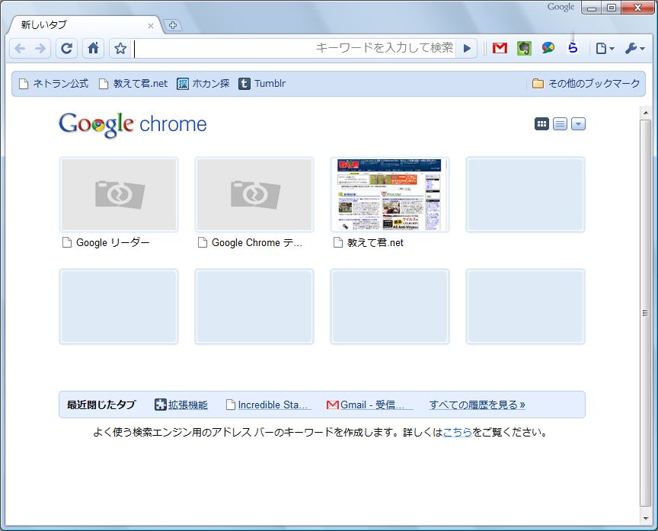Open the 教えて君.net page thumbnail
This screenshot has height=531, width=658.
click(x=390, y=194)
